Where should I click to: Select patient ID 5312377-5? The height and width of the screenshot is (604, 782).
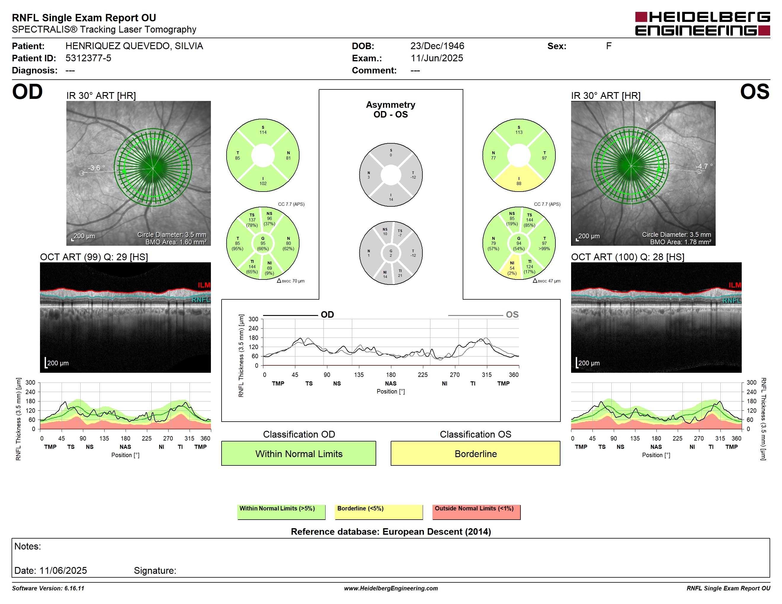pos(89,58)
